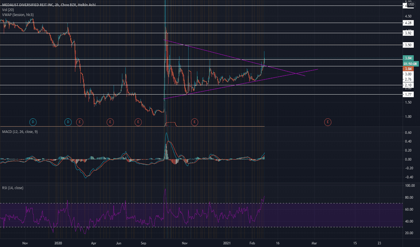Click the 1.77 horizontal line price label
The image size is (420, 247).
click(x=408, y=94)
